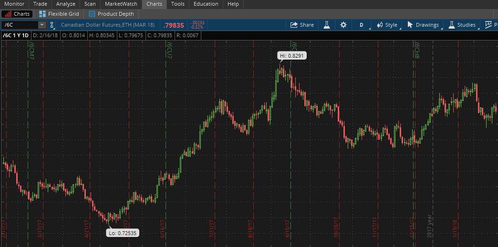The width and height of the screenshot is (498, 247).
Task: Click the 8/18/17 date axis label
Action: click(x=250, y=228)
